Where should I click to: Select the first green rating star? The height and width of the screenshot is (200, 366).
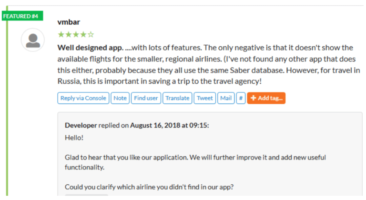click(61, 35)
